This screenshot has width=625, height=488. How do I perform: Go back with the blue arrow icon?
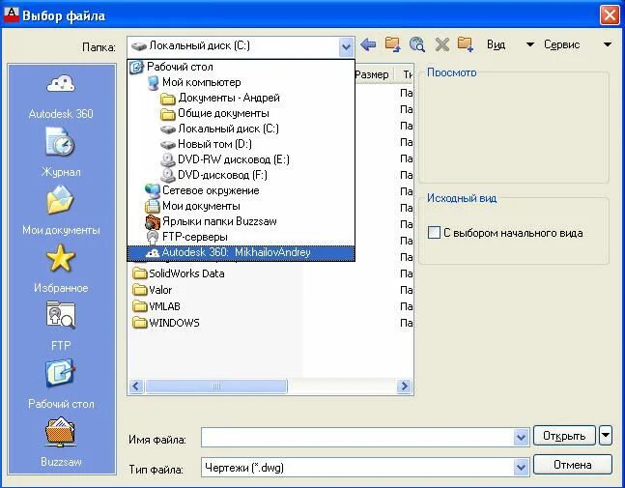click(368, 44)
